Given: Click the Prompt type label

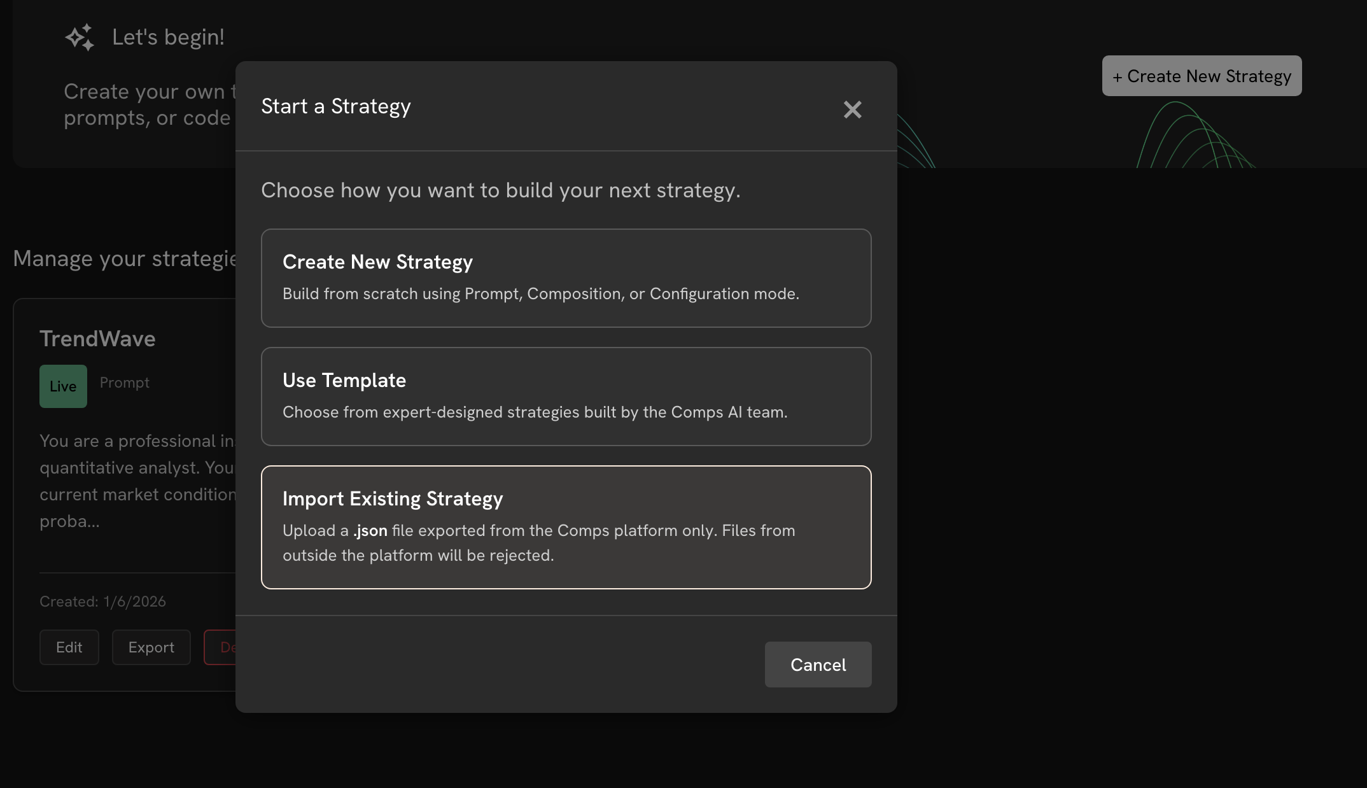Looking at the screenshot, I should [x=125, y=383].
